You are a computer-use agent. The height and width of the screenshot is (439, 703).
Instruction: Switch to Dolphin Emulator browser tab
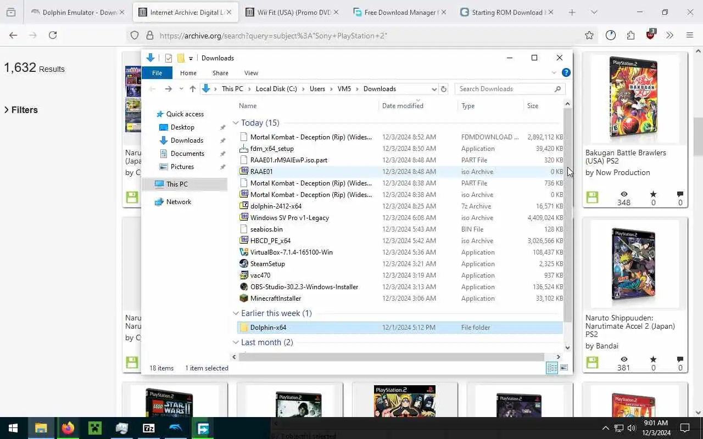[x=77, y=12]
